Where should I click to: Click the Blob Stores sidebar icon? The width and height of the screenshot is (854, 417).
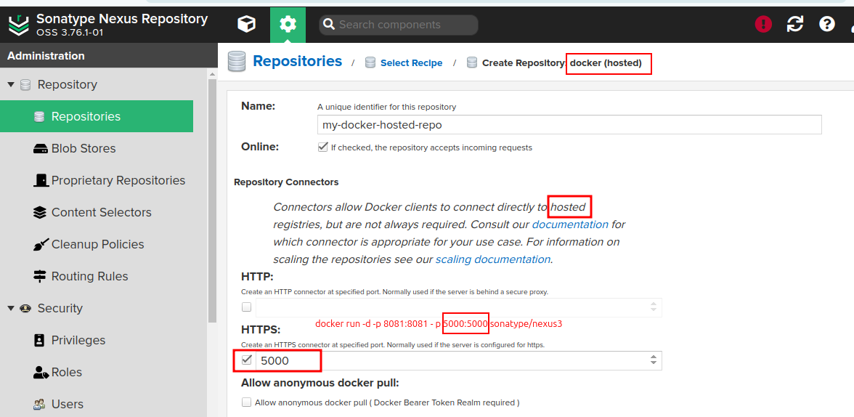[x=40, y=149]
